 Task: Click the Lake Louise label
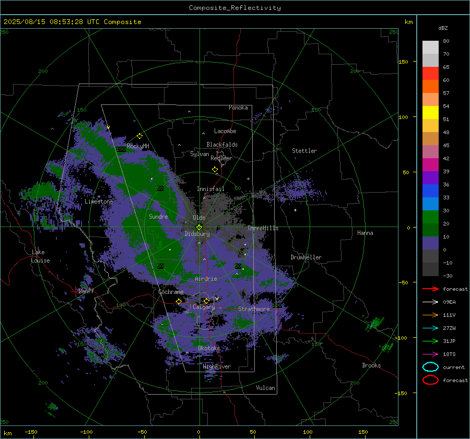click(x=40, y=256)
